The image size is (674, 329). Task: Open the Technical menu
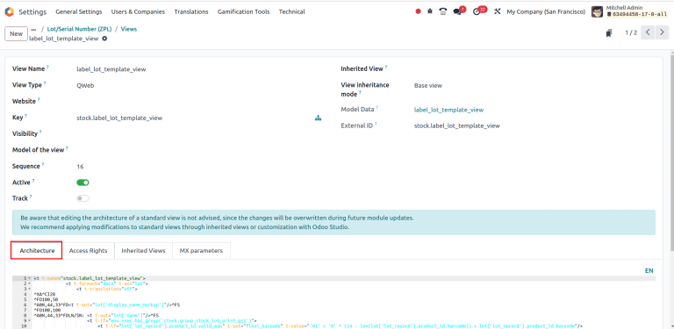(292, 11)
